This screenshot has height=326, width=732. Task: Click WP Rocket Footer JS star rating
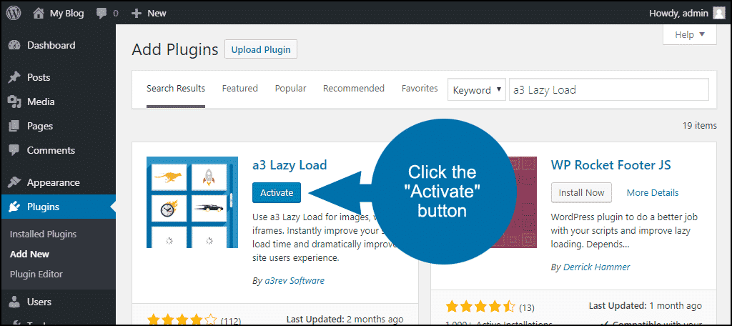[x=480, y=307]
